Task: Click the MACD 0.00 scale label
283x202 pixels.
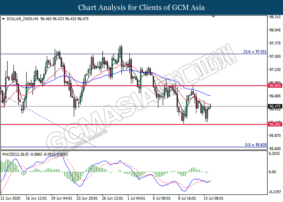Action: coord(272,172)
